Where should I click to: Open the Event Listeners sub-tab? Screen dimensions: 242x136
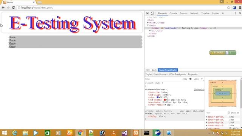(x=160, y=74)
